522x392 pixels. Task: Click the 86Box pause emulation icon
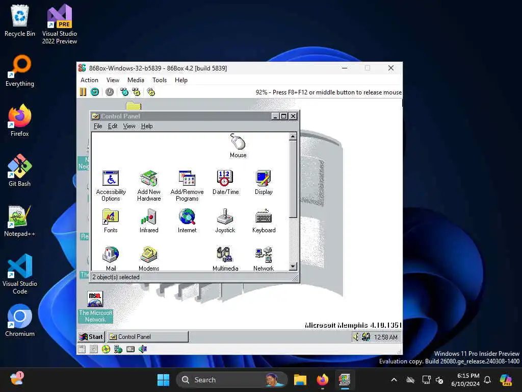[83, 92]
